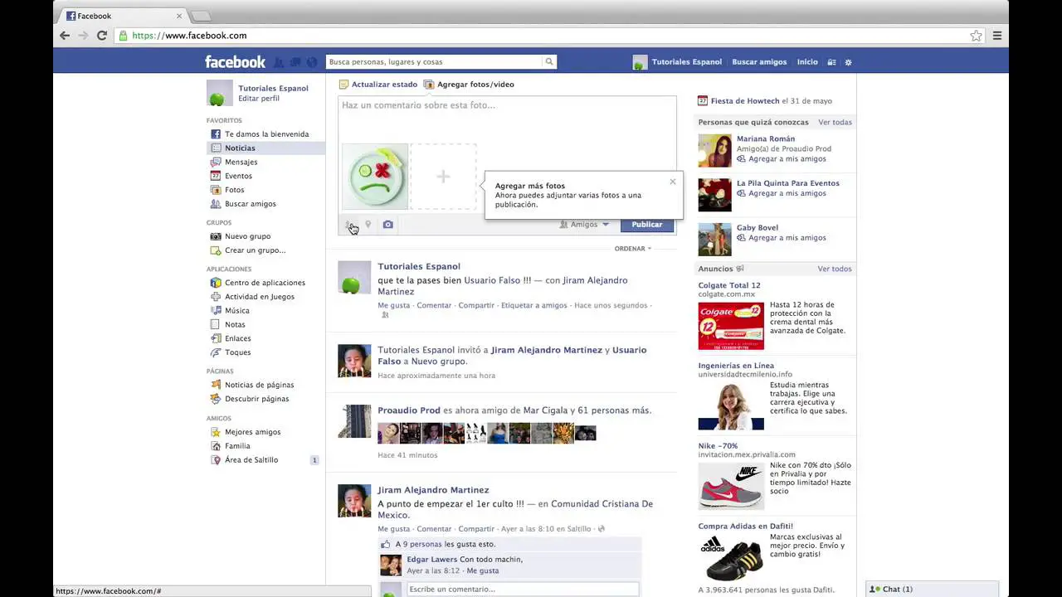
Task: Click 'Etiquetar a amigos' on first post
Action: (534, 306)
